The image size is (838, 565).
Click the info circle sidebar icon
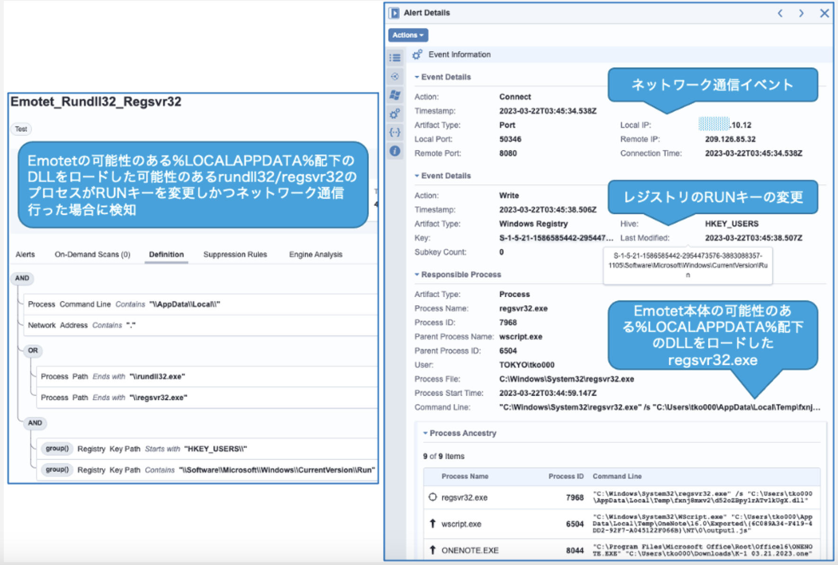(x=395, y=151)
